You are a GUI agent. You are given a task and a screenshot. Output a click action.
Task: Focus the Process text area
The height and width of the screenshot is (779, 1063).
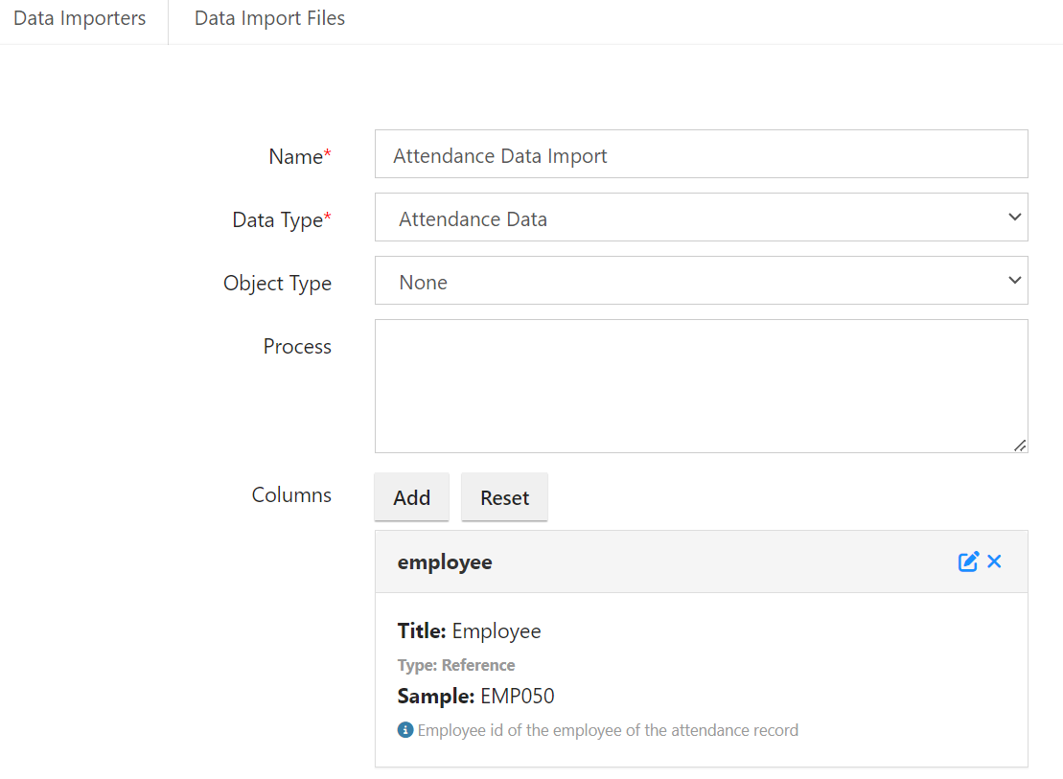click(702, 383)
